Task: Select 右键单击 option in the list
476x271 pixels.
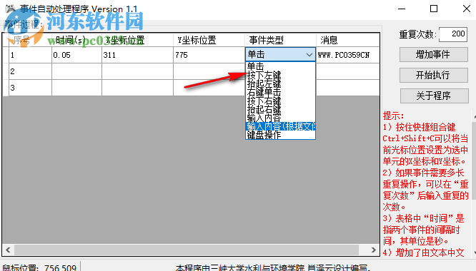Action: [x=280, y=92]
